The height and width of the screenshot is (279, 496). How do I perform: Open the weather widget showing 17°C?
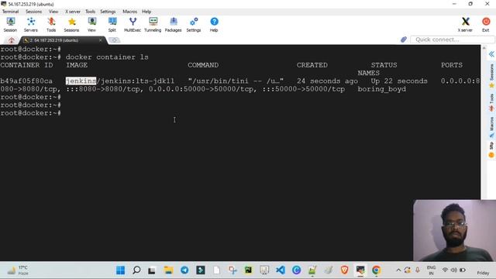pos(19,270)
